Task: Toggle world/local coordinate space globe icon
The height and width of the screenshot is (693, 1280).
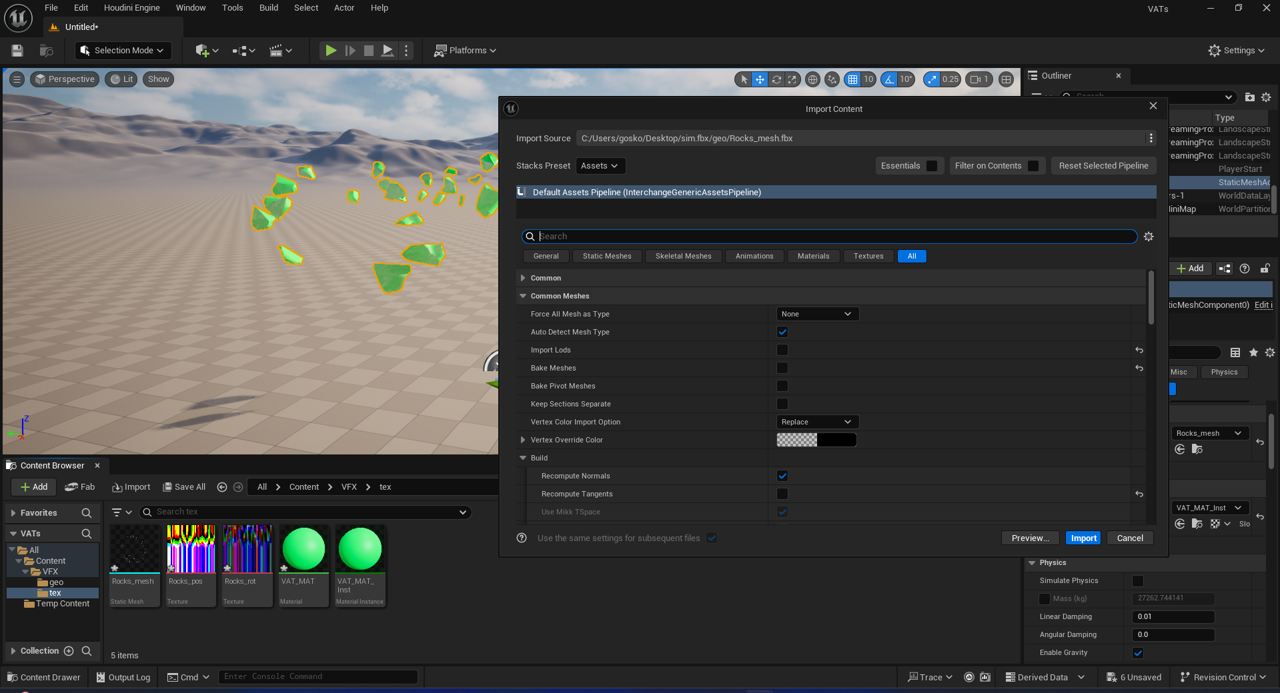Action: tap(812, 79)
